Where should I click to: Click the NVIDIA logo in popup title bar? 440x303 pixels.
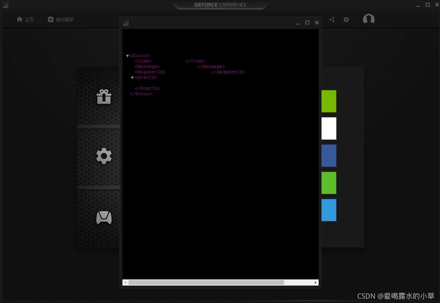(126, 23)
